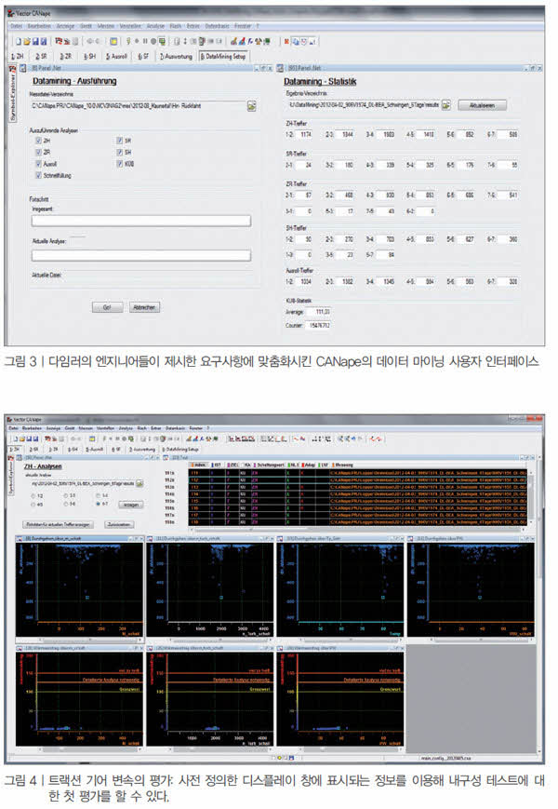Select row 113 in lower results table
Viewport: 558px width, 809px height.
coord(359,487)
